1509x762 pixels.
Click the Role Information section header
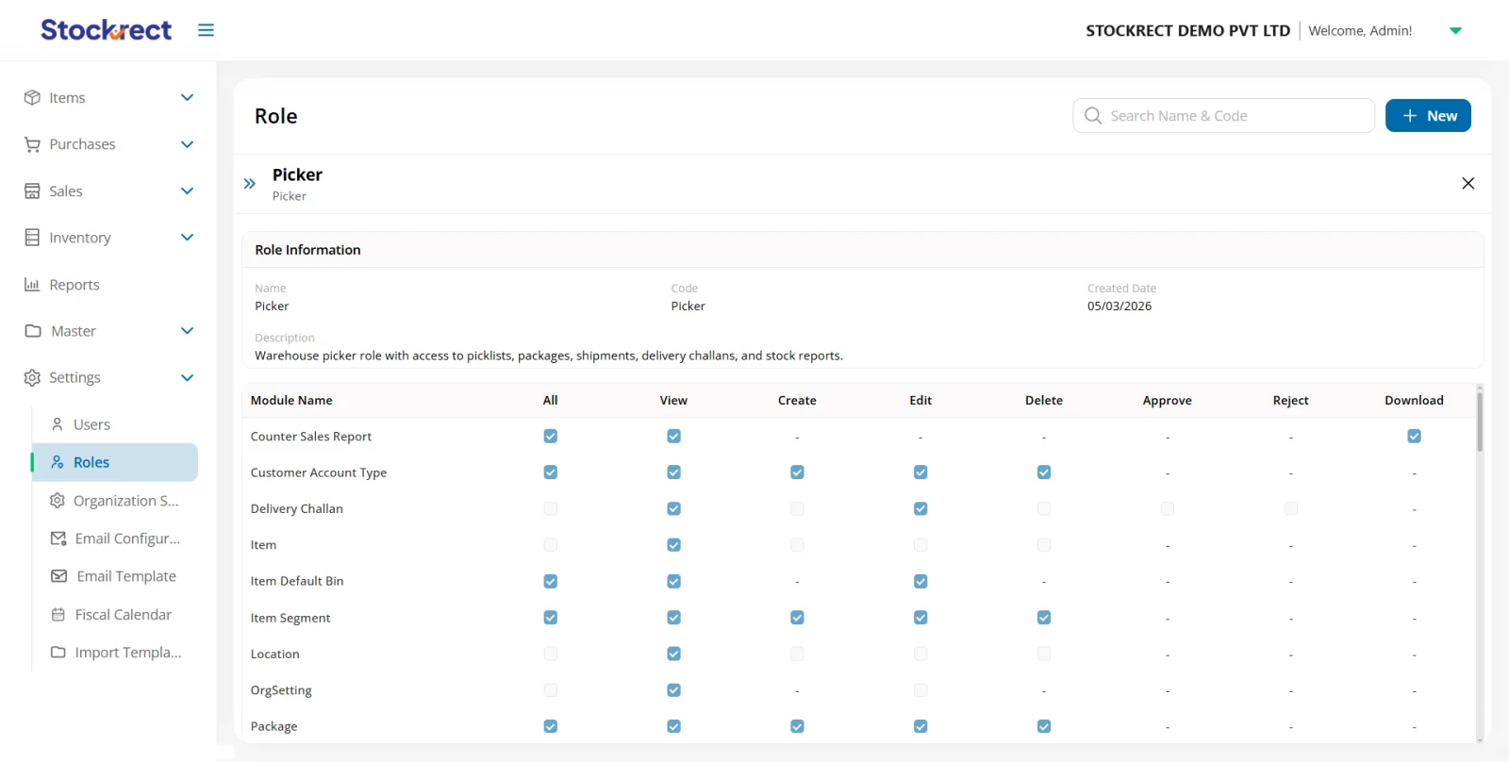[307, 250]
